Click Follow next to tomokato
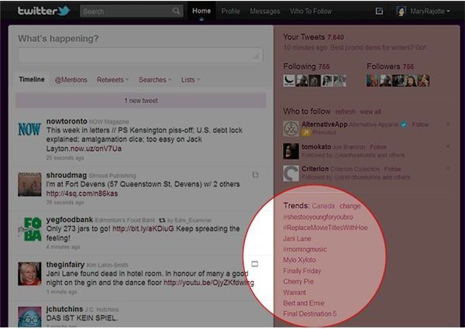Screen dimensions: 465x329 (378, 147)
